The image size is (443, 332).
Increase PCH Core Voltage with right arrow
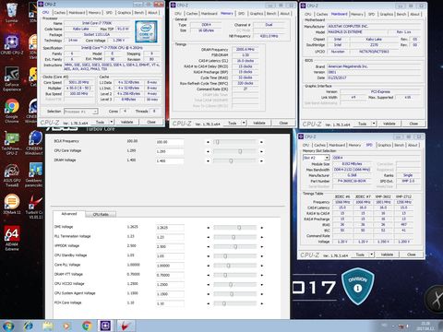pos(262,303)
